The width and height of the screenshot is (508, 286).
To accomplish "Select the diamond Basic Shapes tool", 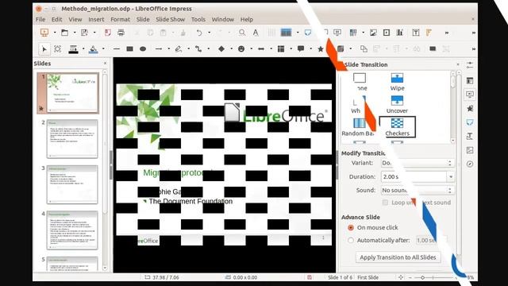I will tap(221, 49).
